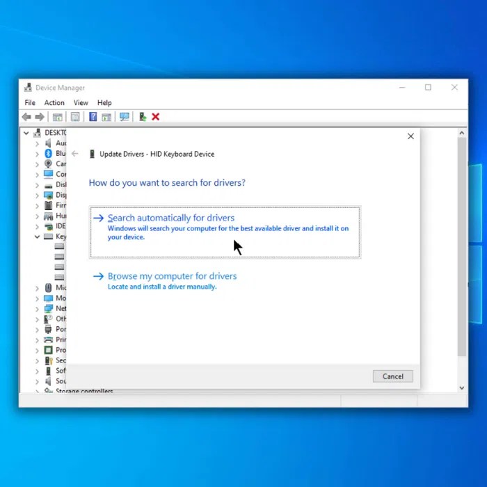The image size is (487, 487).
Task: Choose Browse my computer for drivers
Action: pyautogui.click(x=173, y=281)
